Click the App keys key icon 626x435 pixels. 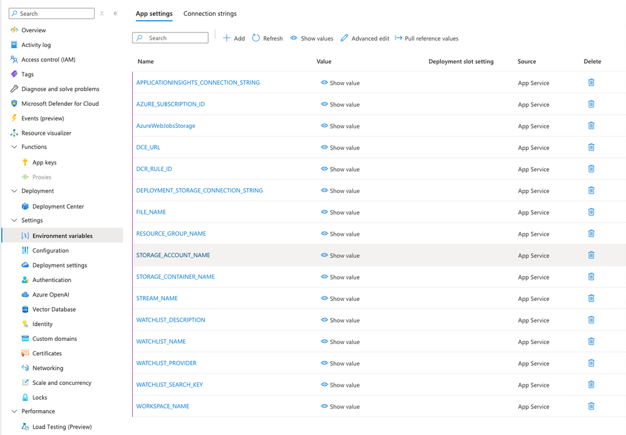[25, 162]
